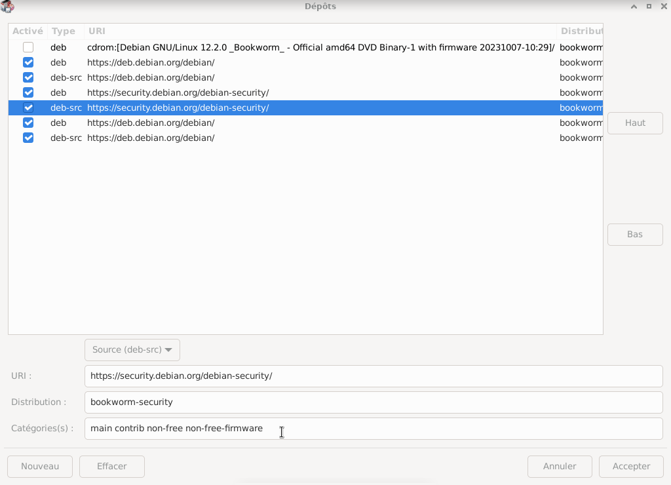Click bookworm distribution cell of cdrom row
Image resolution: width=671 pixels, height=485 pixels.
(x=581, y=47)
